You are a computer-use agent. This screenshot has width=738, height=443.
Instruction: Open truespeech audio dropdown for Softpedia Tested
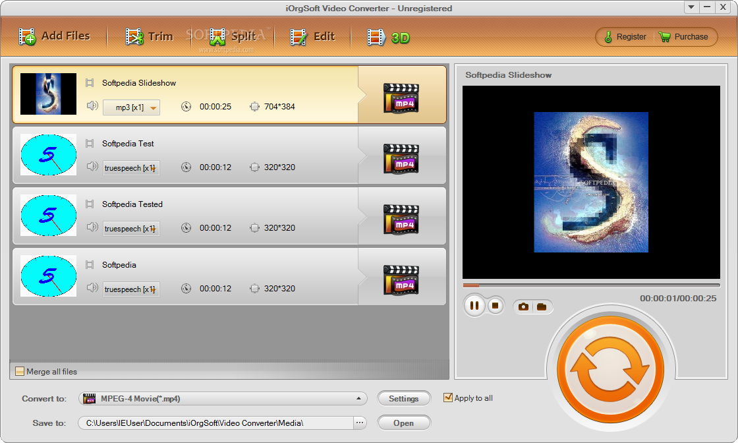(131, 229)
